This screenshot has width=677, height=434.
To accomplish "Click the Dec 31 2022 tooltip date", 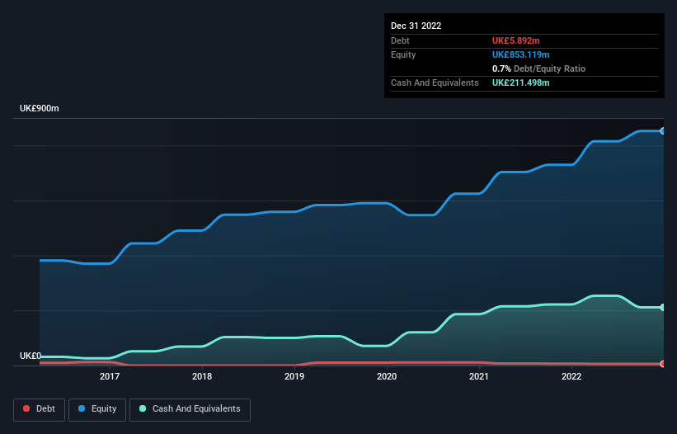I will [x=416, y=26].
